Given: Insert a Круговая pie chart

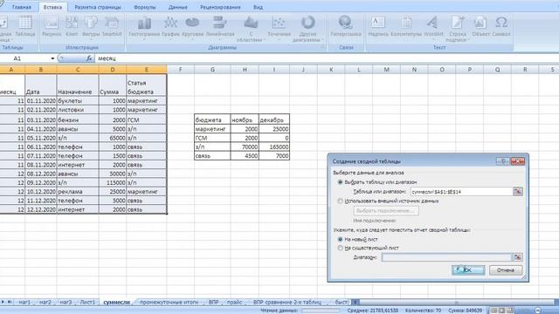Looking at the screenshot, I should point(192,28).
